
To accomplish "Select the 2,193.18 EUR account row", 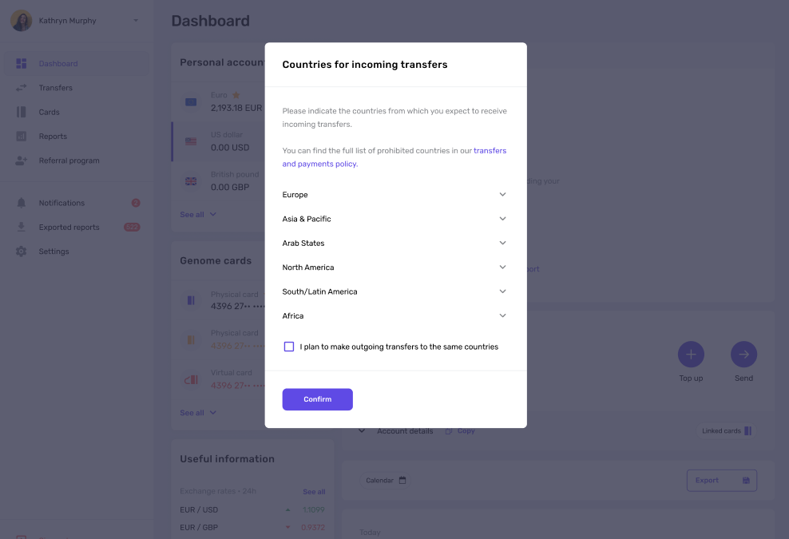I will pyautogui.click(x=218, y=101).
